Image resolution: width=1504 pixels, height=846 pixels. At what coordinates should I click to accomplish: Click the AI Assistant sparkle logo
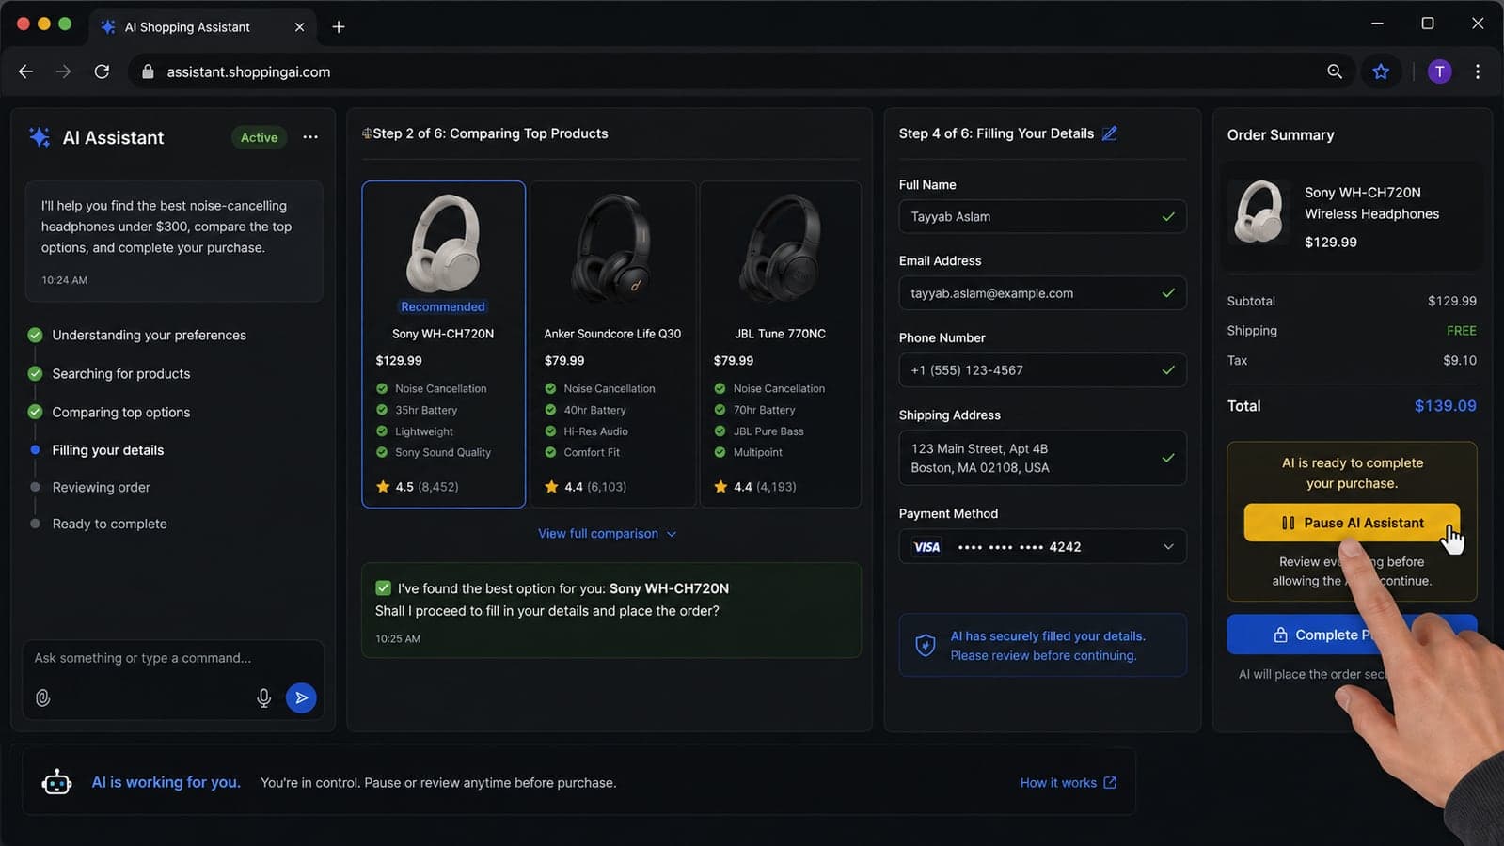40,137
